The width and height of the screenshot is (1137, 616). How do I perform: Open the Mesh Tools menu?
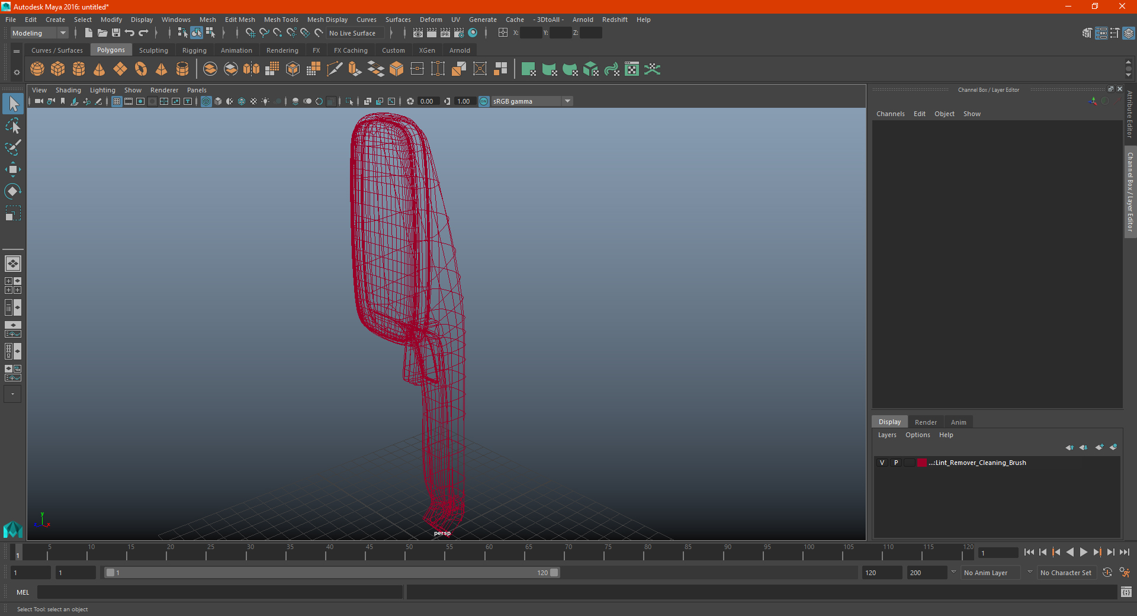281,20
